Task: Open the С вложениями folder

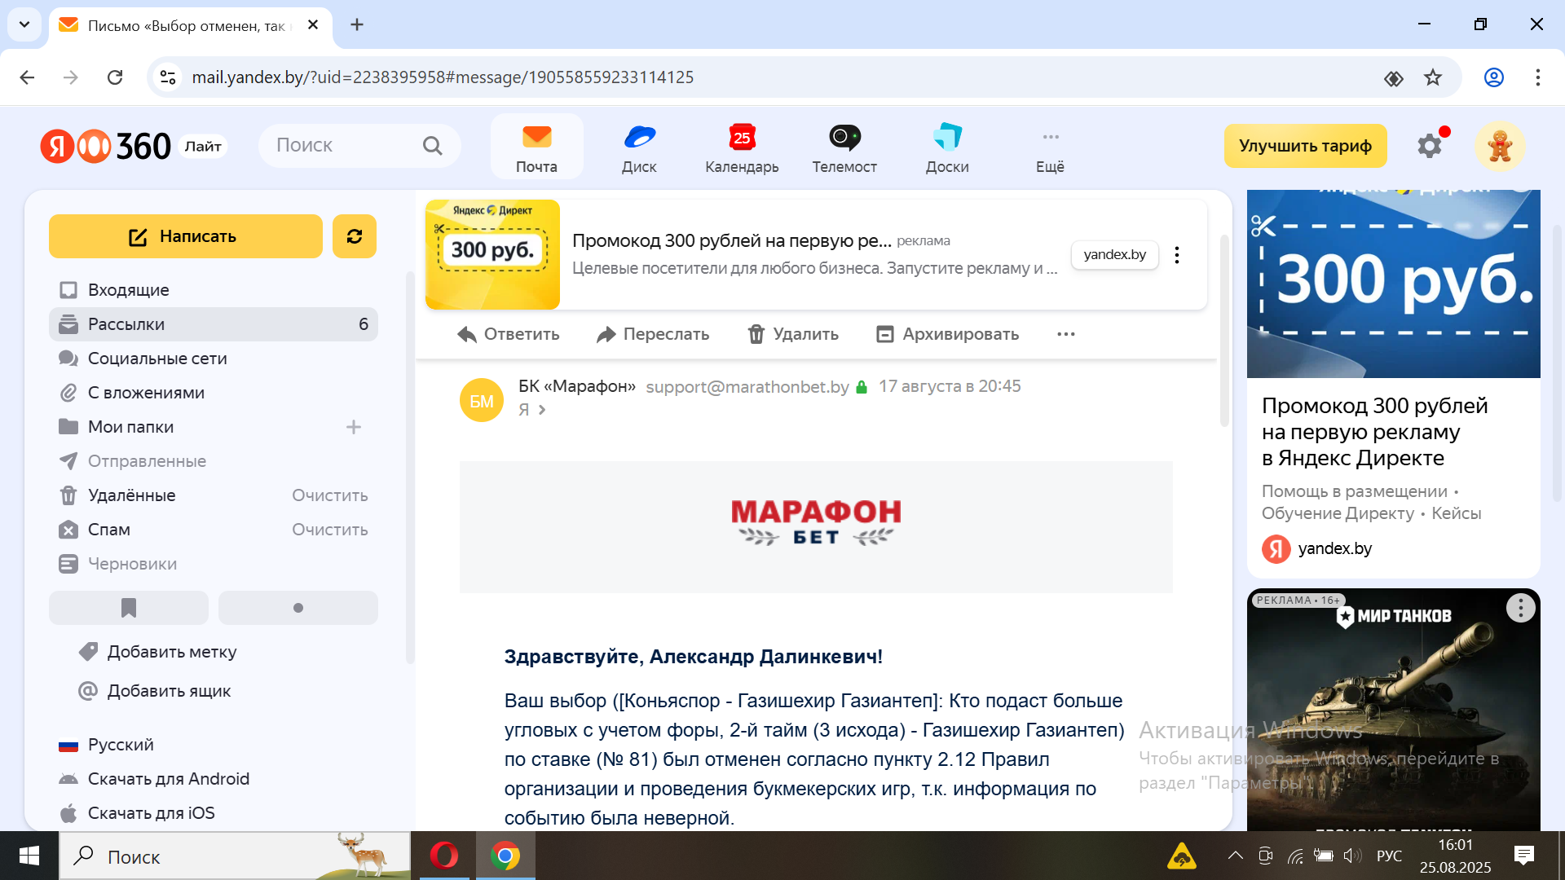Action: [214, 393]
